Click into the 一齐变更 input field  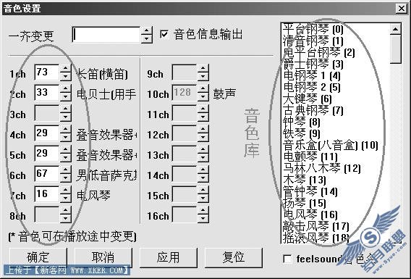[106, 35]
